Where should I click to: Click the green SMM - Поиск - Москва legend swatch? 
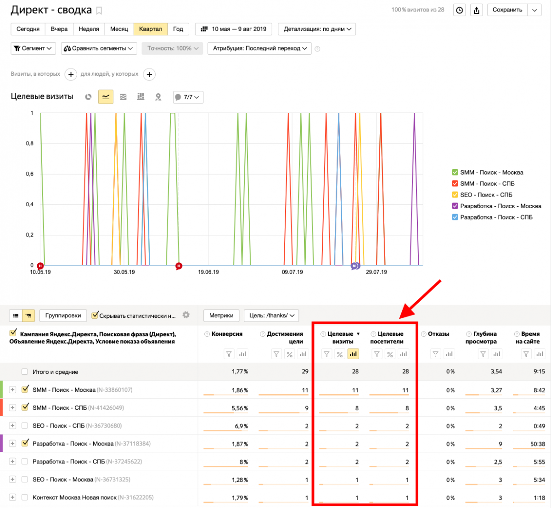455,172
